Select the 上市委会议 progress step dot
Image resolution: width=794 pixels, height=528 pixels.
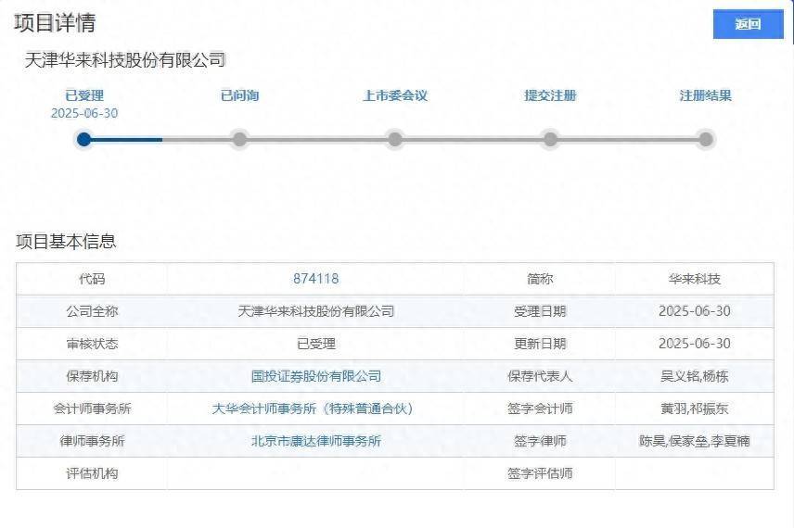click(x=395, y=139)
